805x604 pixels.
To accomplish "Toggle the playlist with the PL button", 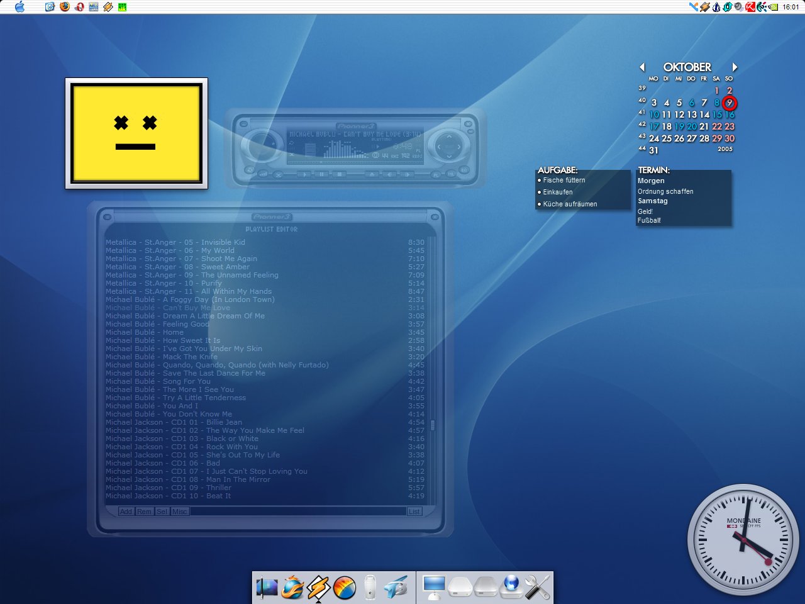I will 436,175.
